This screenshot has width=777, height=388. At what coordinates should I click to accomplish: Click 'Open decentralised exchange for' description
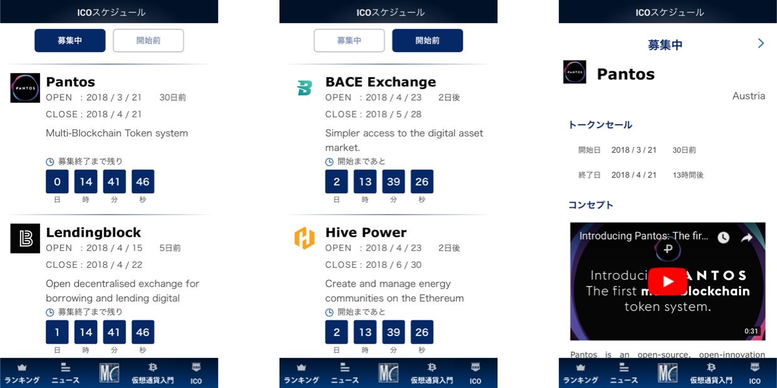[x=122, y=283]
